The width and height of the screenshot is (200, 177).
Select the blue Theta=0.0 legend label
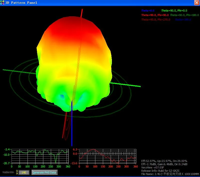148,11
